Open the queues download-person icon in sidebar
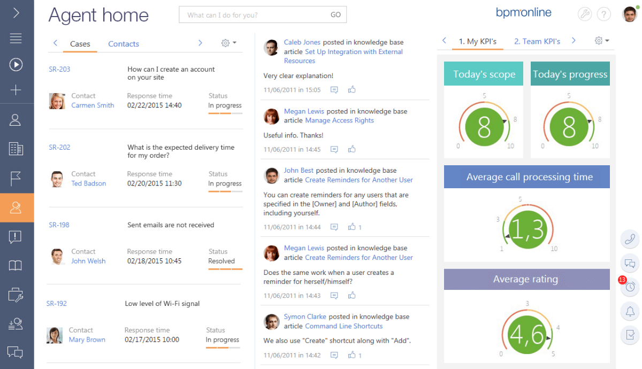Image resolution: width=642 pixels, height=369 pixels. click(x=16, y=324)
